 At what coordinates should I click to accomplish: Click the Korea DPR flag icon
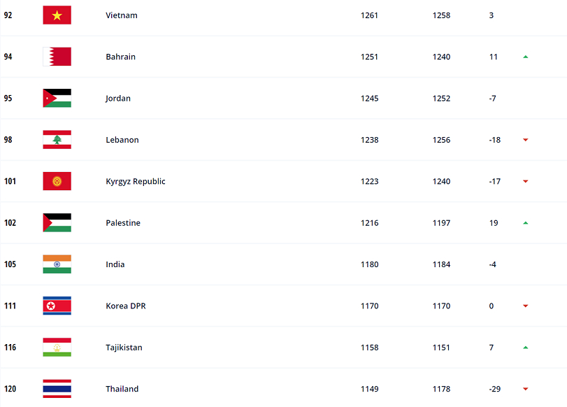pyautogui.click(x=57, y=306)
